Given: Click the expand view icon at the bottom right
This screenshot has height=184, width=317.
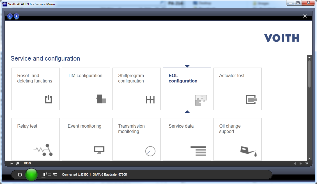Looking at the screenshot, I should (307, 163).
